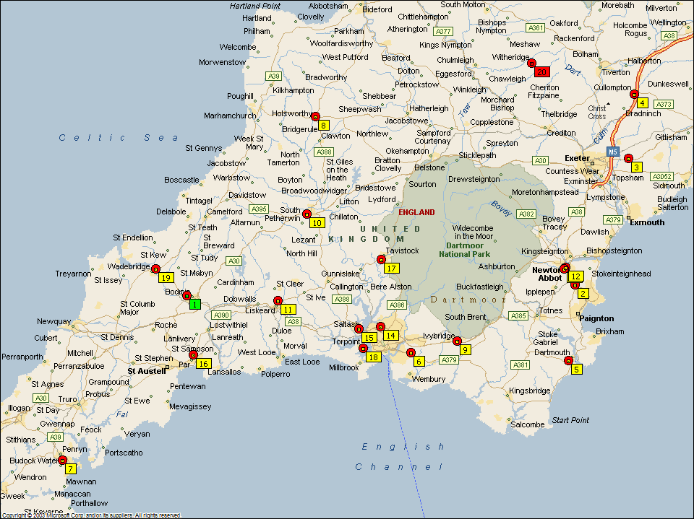Click the red pin marker at Liskeard

pos(278,300)
